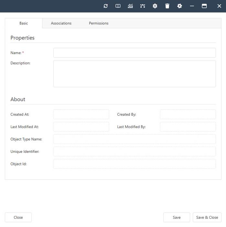Click the refresh icon in the header

click(106, 6)
